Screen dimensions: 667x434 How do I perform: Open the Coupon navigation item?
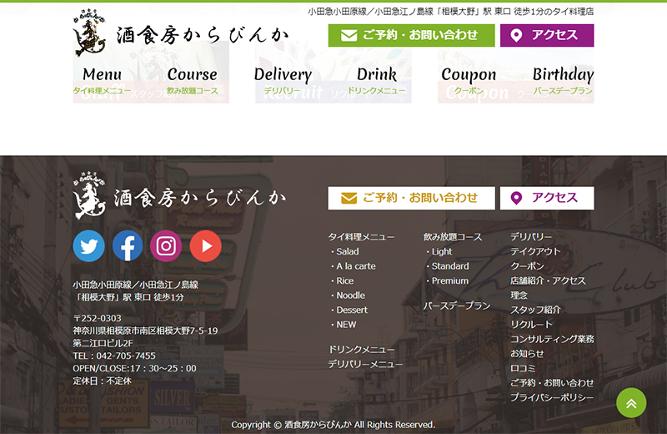tap(469, 81)
